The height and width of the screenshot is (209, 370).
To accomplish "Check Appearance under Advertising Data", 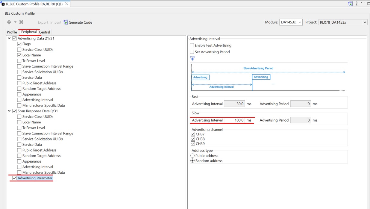I will tap(19, 94).
